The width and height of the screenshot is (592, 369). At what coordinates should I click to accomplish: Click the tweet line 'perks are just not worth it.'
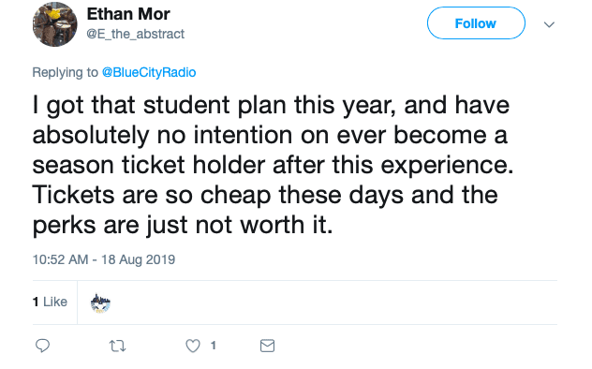[x=183, y=226]
